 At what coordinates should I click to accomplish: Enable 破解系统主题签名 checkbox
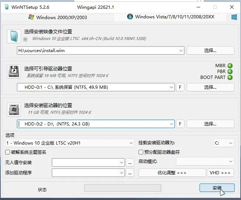(7, 152)
